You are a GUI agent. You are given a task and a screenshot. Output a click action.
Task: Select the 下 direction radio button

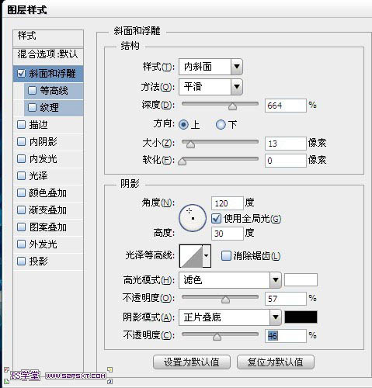point(221,125)
